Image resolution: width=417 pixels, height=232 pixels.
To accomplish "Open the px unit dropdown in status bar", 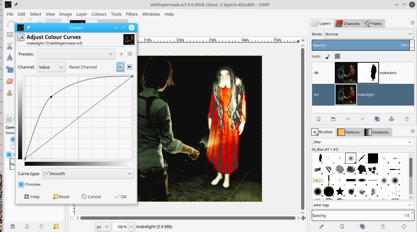I will click(103, 226).
